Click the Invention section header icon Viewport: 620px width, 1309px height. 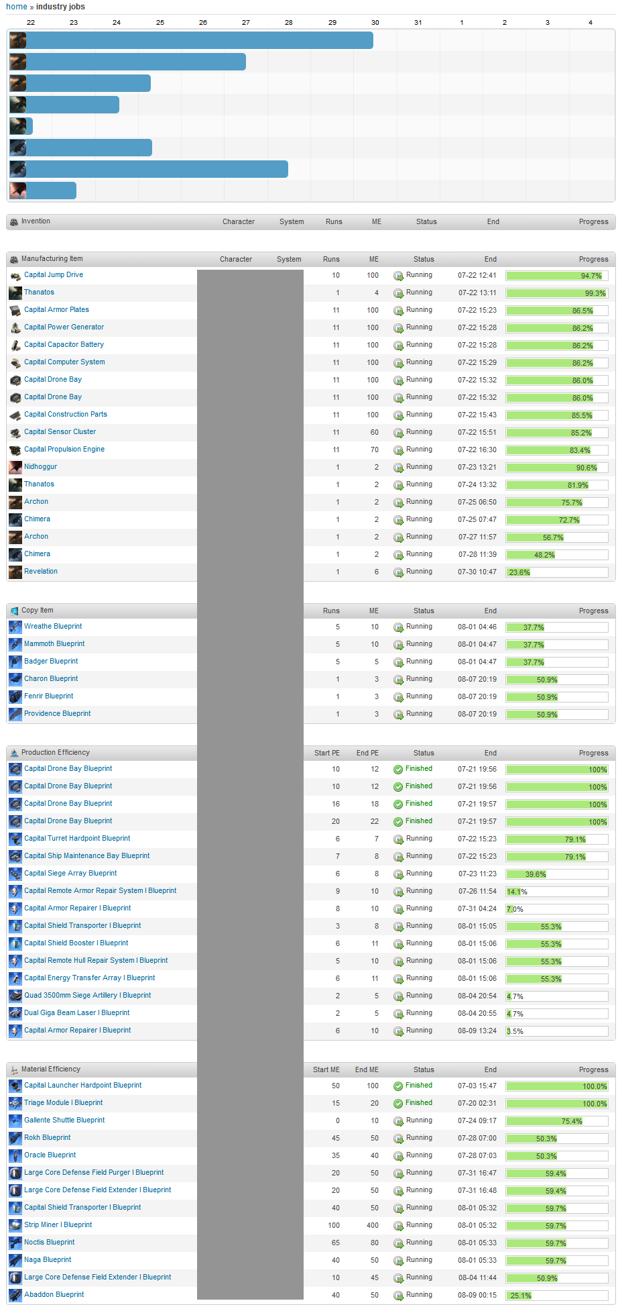pos(14,222)
